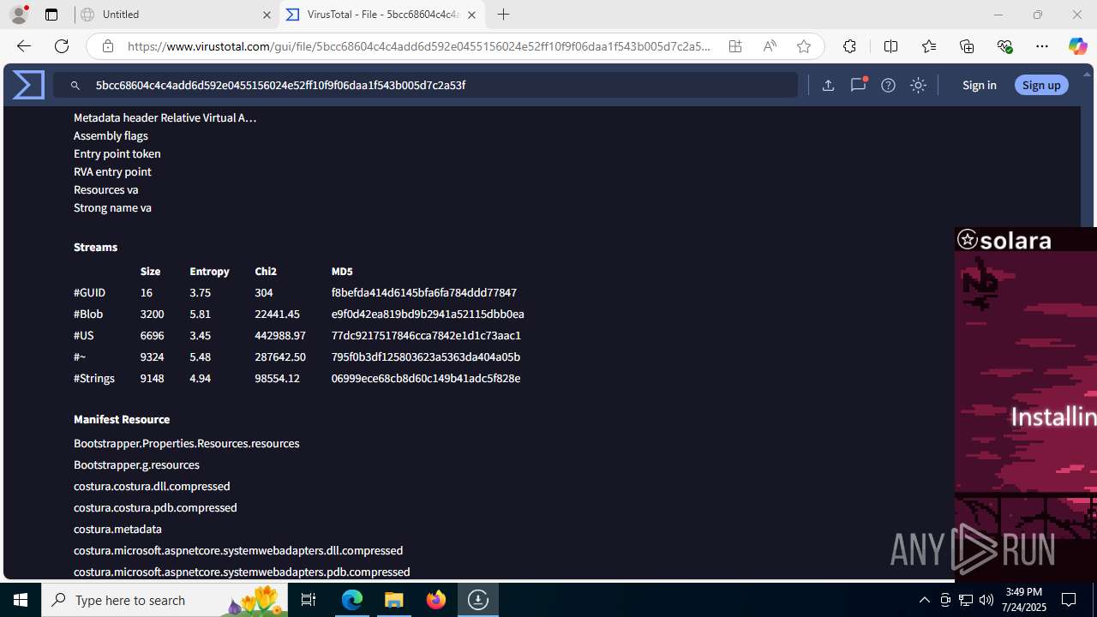Open the app available install icon
Screen dimensions: 1097x617
point(735,46)
